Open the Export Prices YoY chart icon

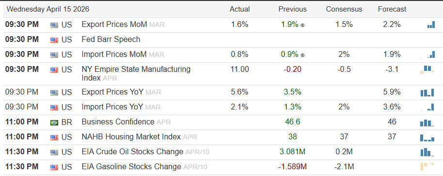click(427, 93)
